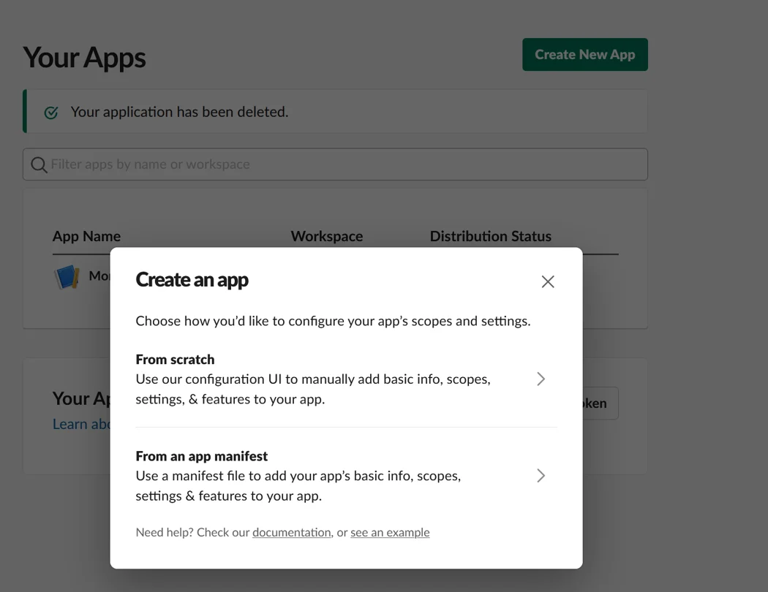This screenshot has height=592, width=768.
Task: Sort by the App Name column header
Action: [86, 236]
